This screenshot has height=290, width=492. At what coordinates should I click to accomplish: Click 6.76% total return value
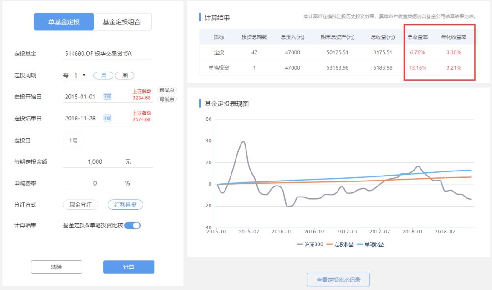[x=417, y=52]
